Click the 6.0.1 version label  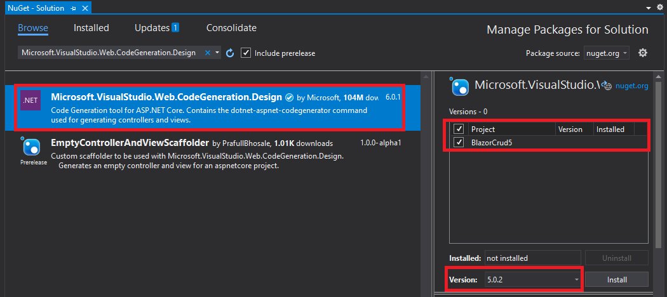pos(393,97)
